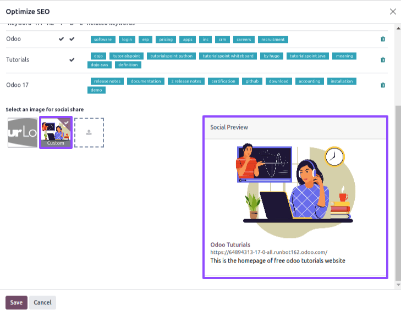Add related keyword 'inc'
This screenshot has width=401, height=312.
pos(205,40)
